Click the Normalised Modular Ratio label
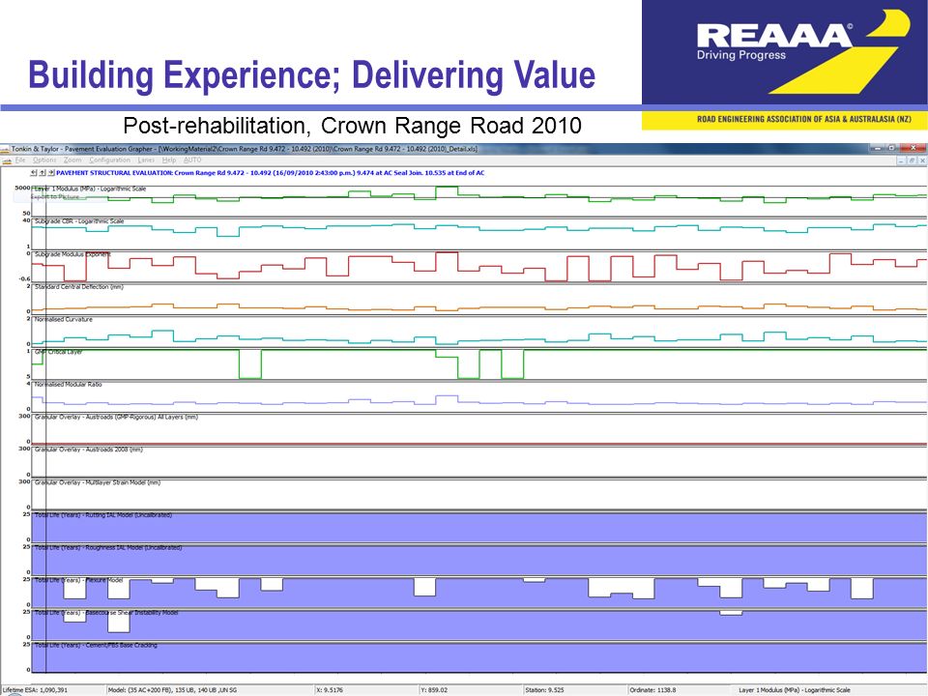928x696 pixels. pos(68,385)
